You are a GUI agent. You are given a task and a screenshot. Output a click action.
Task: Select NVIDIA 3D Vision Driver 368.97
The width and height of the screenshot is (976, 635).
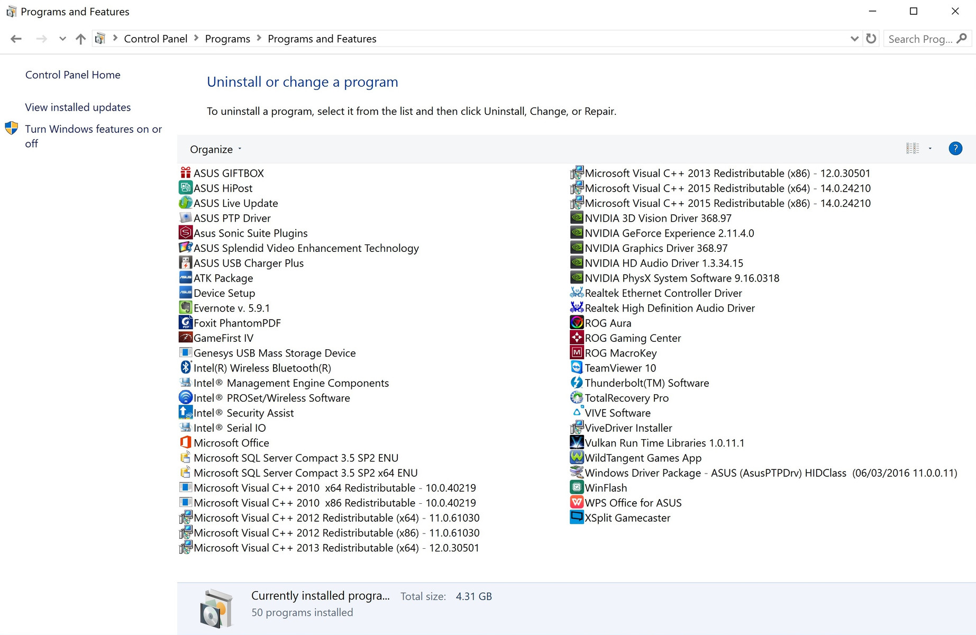[x=651, y=218]
